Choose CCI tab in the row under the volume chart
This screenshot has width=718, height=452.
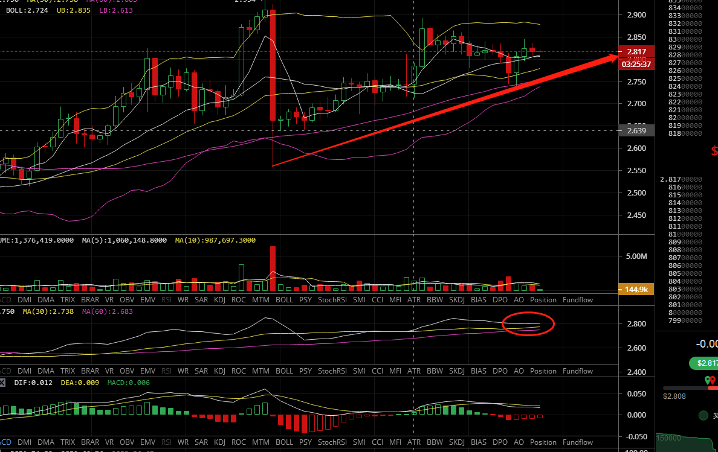pyautogui.click(x=377, y=300)
